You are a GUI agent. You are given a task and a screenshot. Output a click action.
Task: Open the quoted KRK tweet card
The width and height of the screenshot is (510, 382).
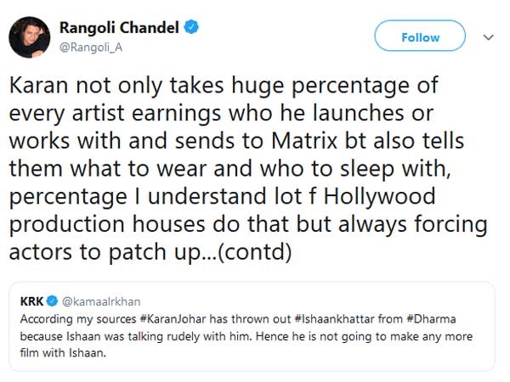click(252, 327)
